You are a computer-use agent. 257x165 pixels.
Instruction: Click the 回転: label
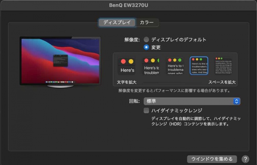[134, 101]
